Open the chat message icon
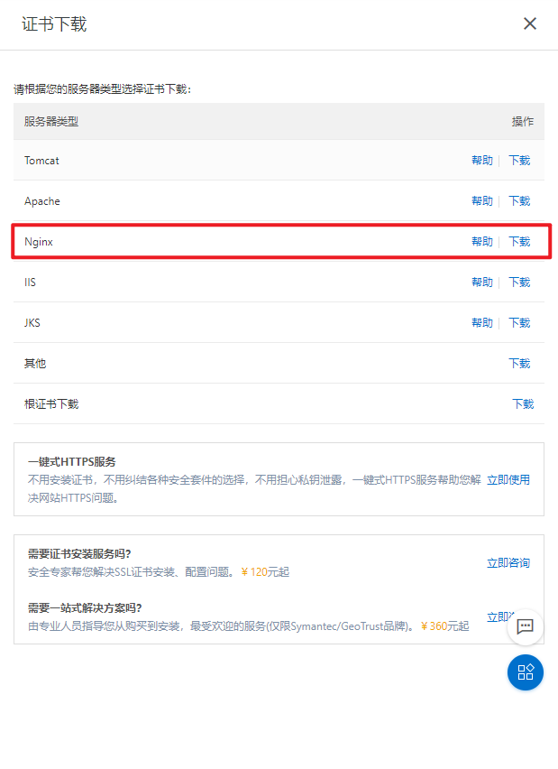 (526, 626)
